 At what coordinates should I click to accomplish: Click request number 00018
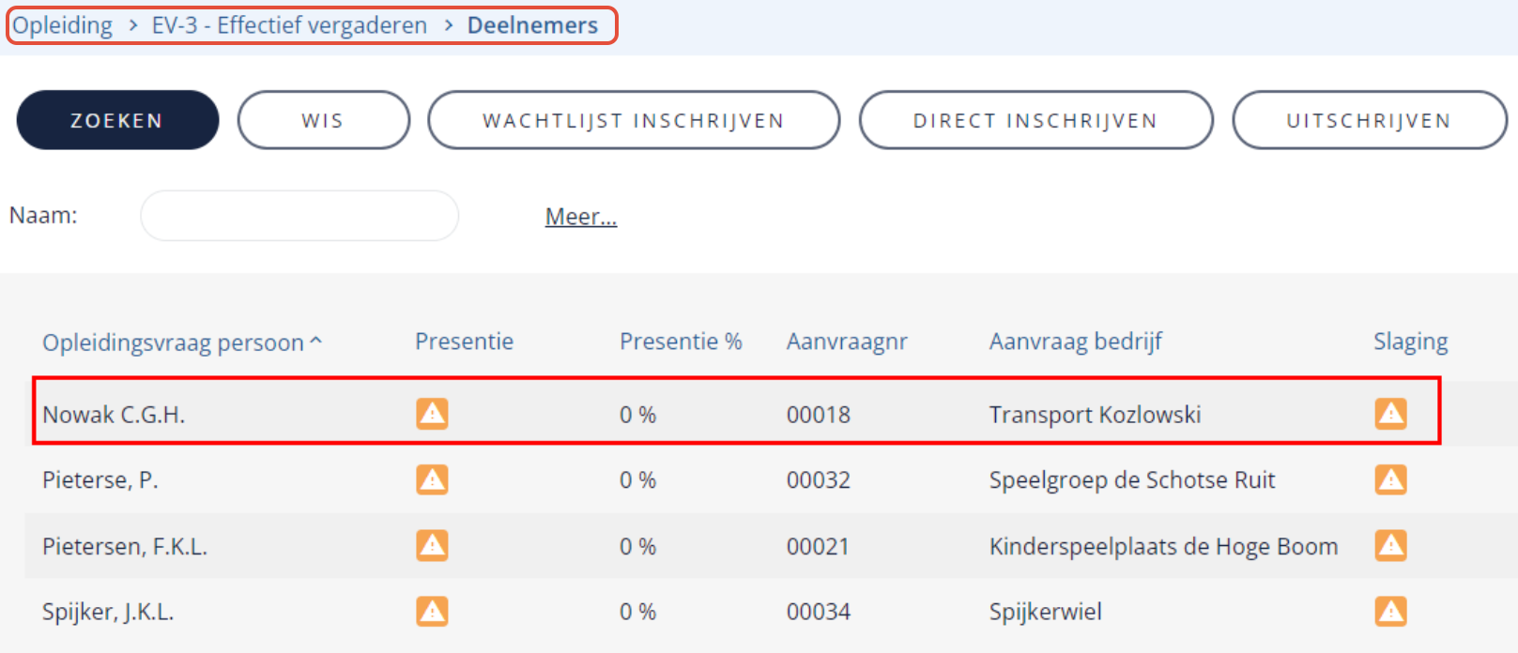click(819, 415)
